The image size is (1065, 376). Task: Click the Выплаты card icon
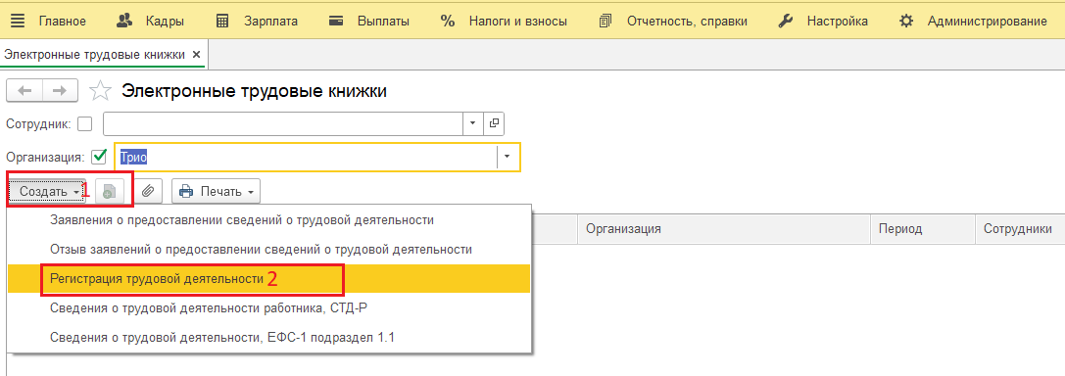[x=335, y=21]
